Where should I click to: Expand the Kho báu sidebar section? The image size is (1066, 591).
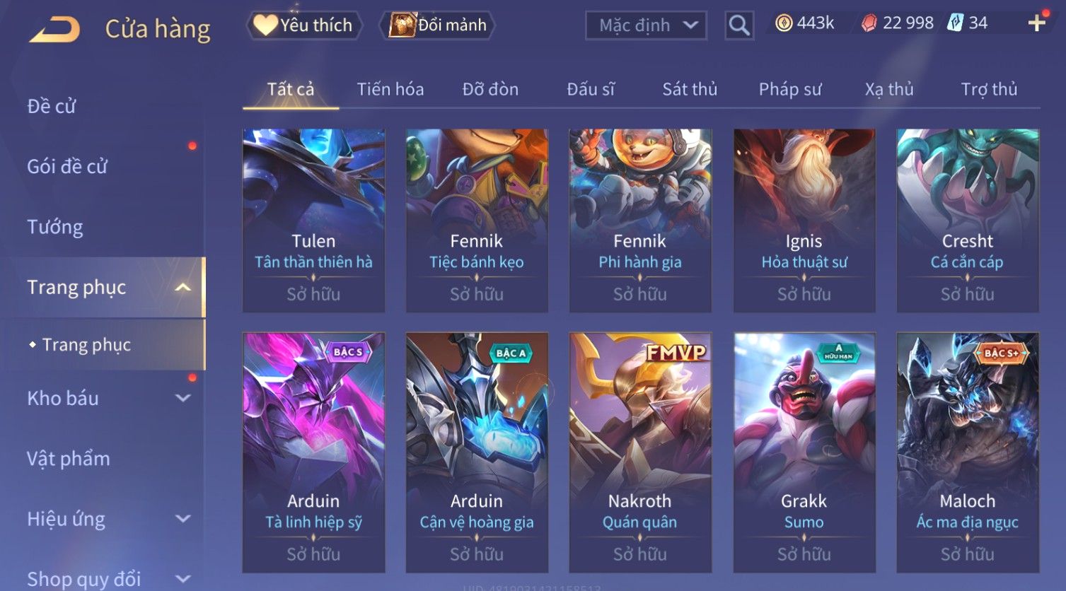(x=183, y=398)
